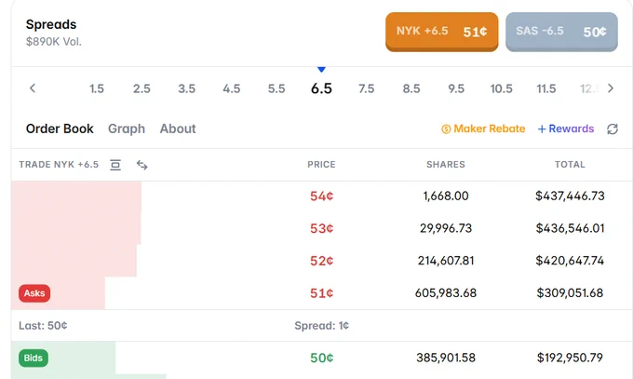Select the current 6.5 spread value
633x379 pixels.
pyautogui.click(x=321, y=88)
